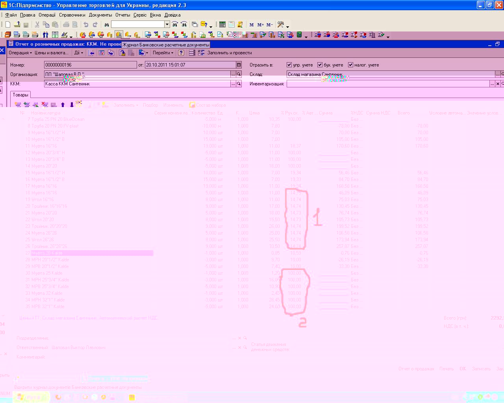Move the row down with the blue arrow

72,105
